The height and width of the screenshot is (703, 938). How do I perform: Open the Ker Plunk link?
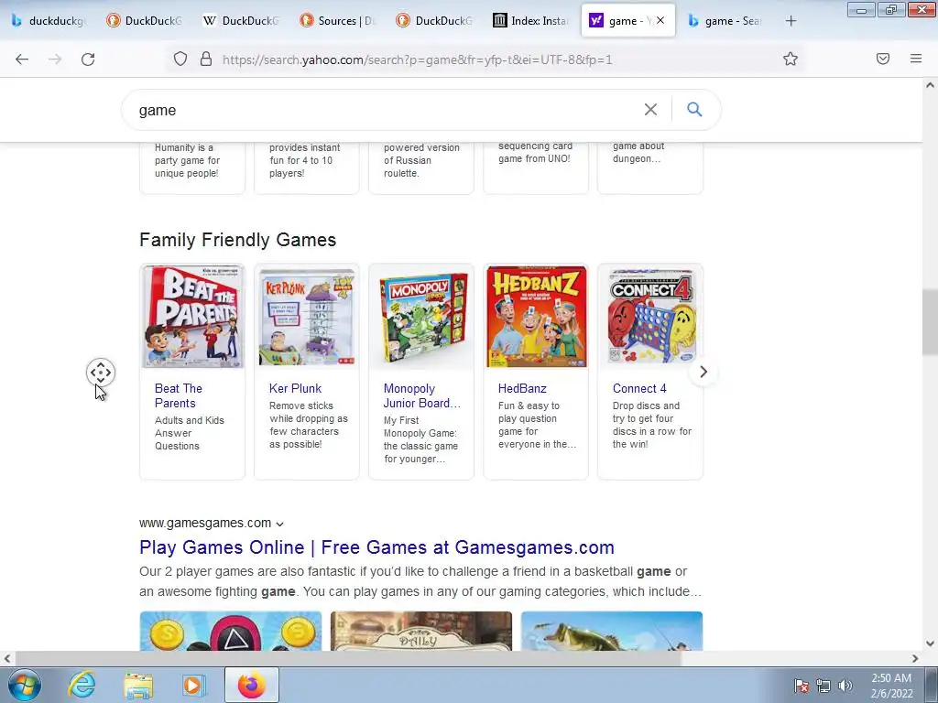(295, 388)
